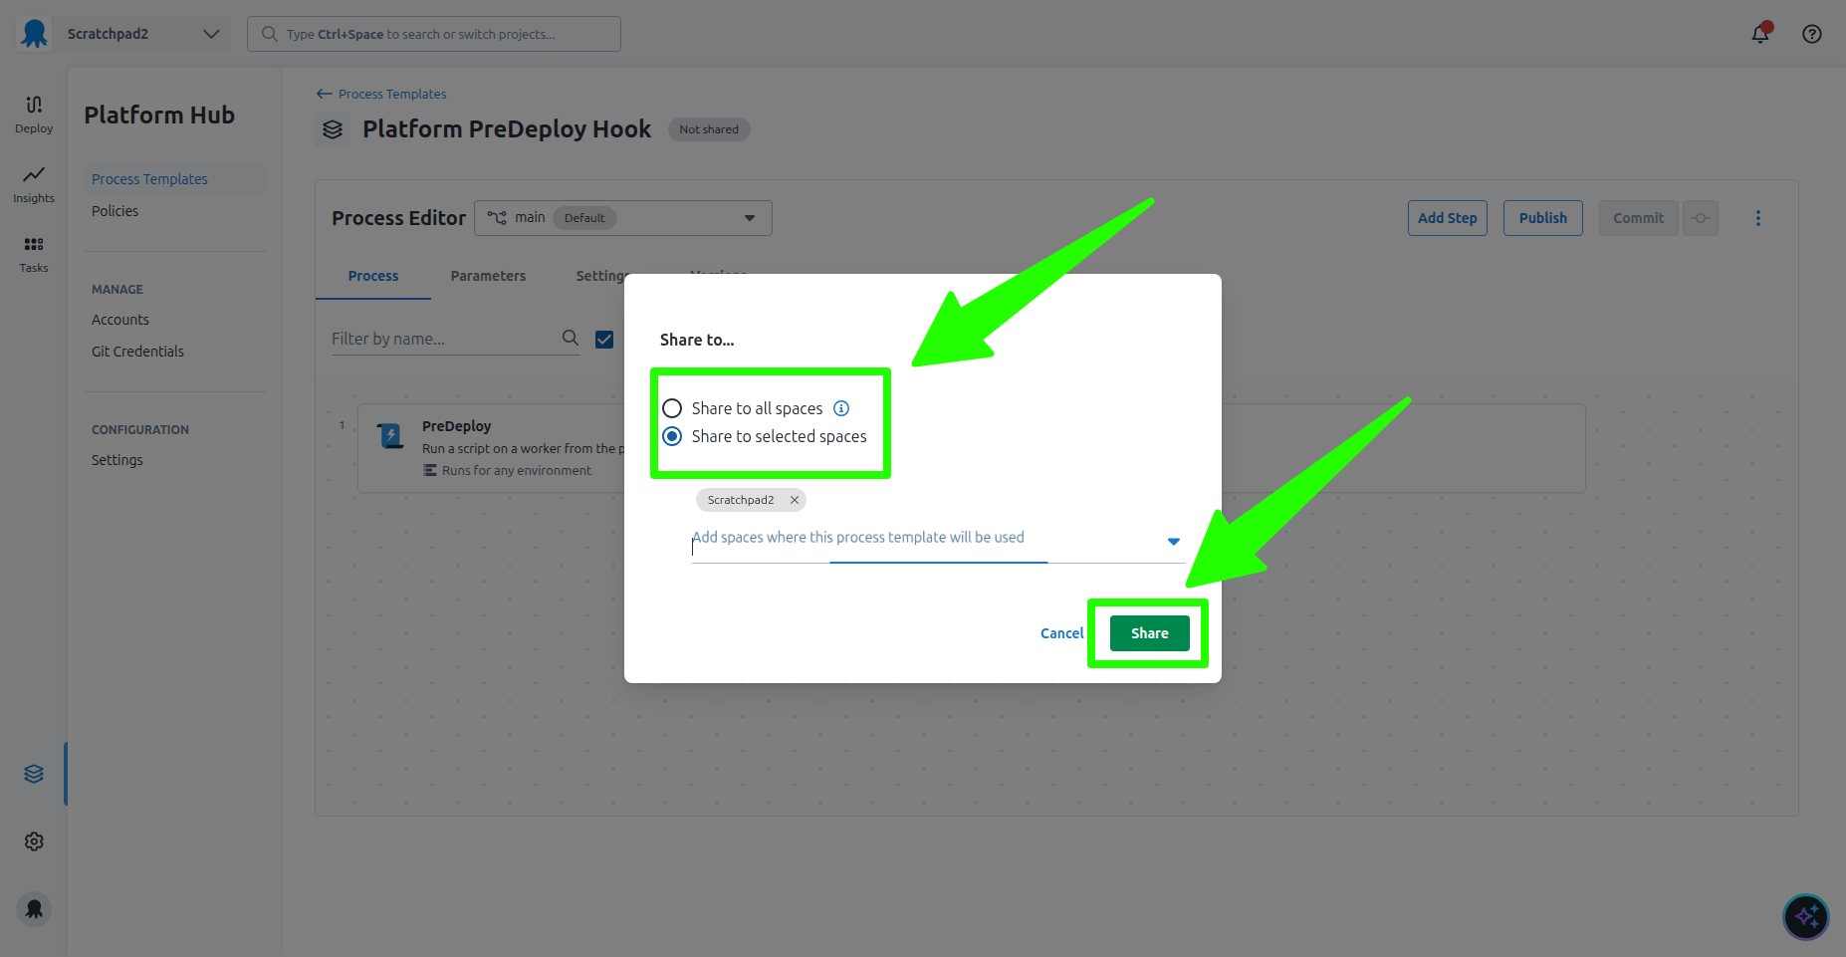
Task: Switch to the Parameters tab
Action: point(488,276)
